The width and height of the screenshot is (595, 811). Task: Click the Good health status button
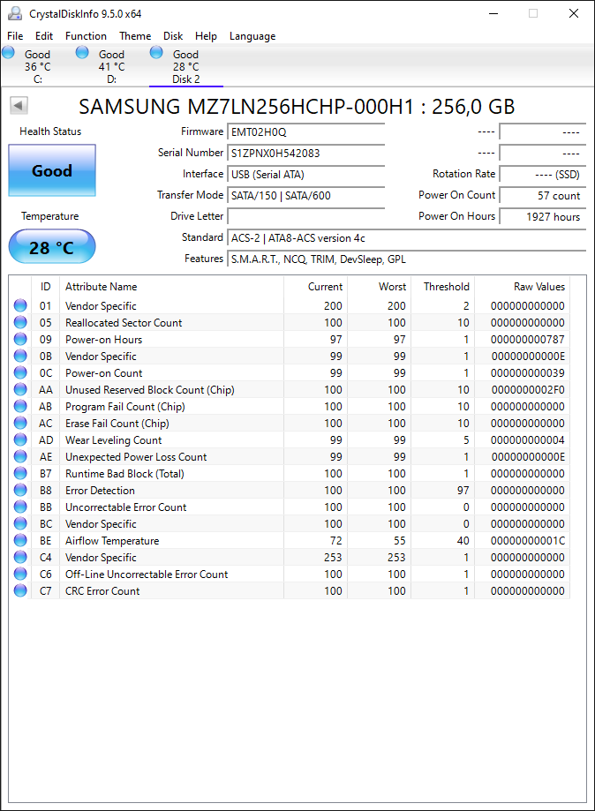[52, 170]
